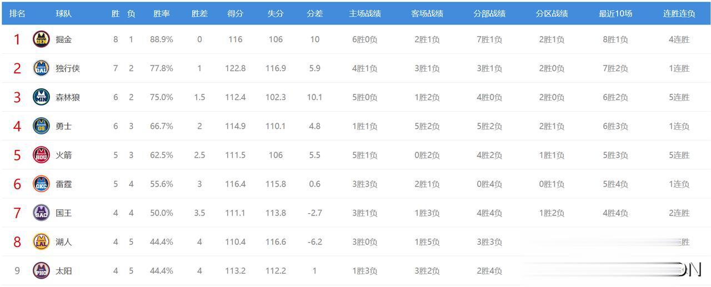Click the 4连胜 streak cell for 掘金

[x=679, y=39]
